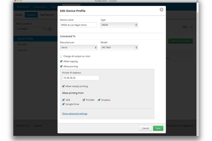Screen dimensions: 212x141
Task: Open the Dashboard tab
Action: click(x=23, y=7)
